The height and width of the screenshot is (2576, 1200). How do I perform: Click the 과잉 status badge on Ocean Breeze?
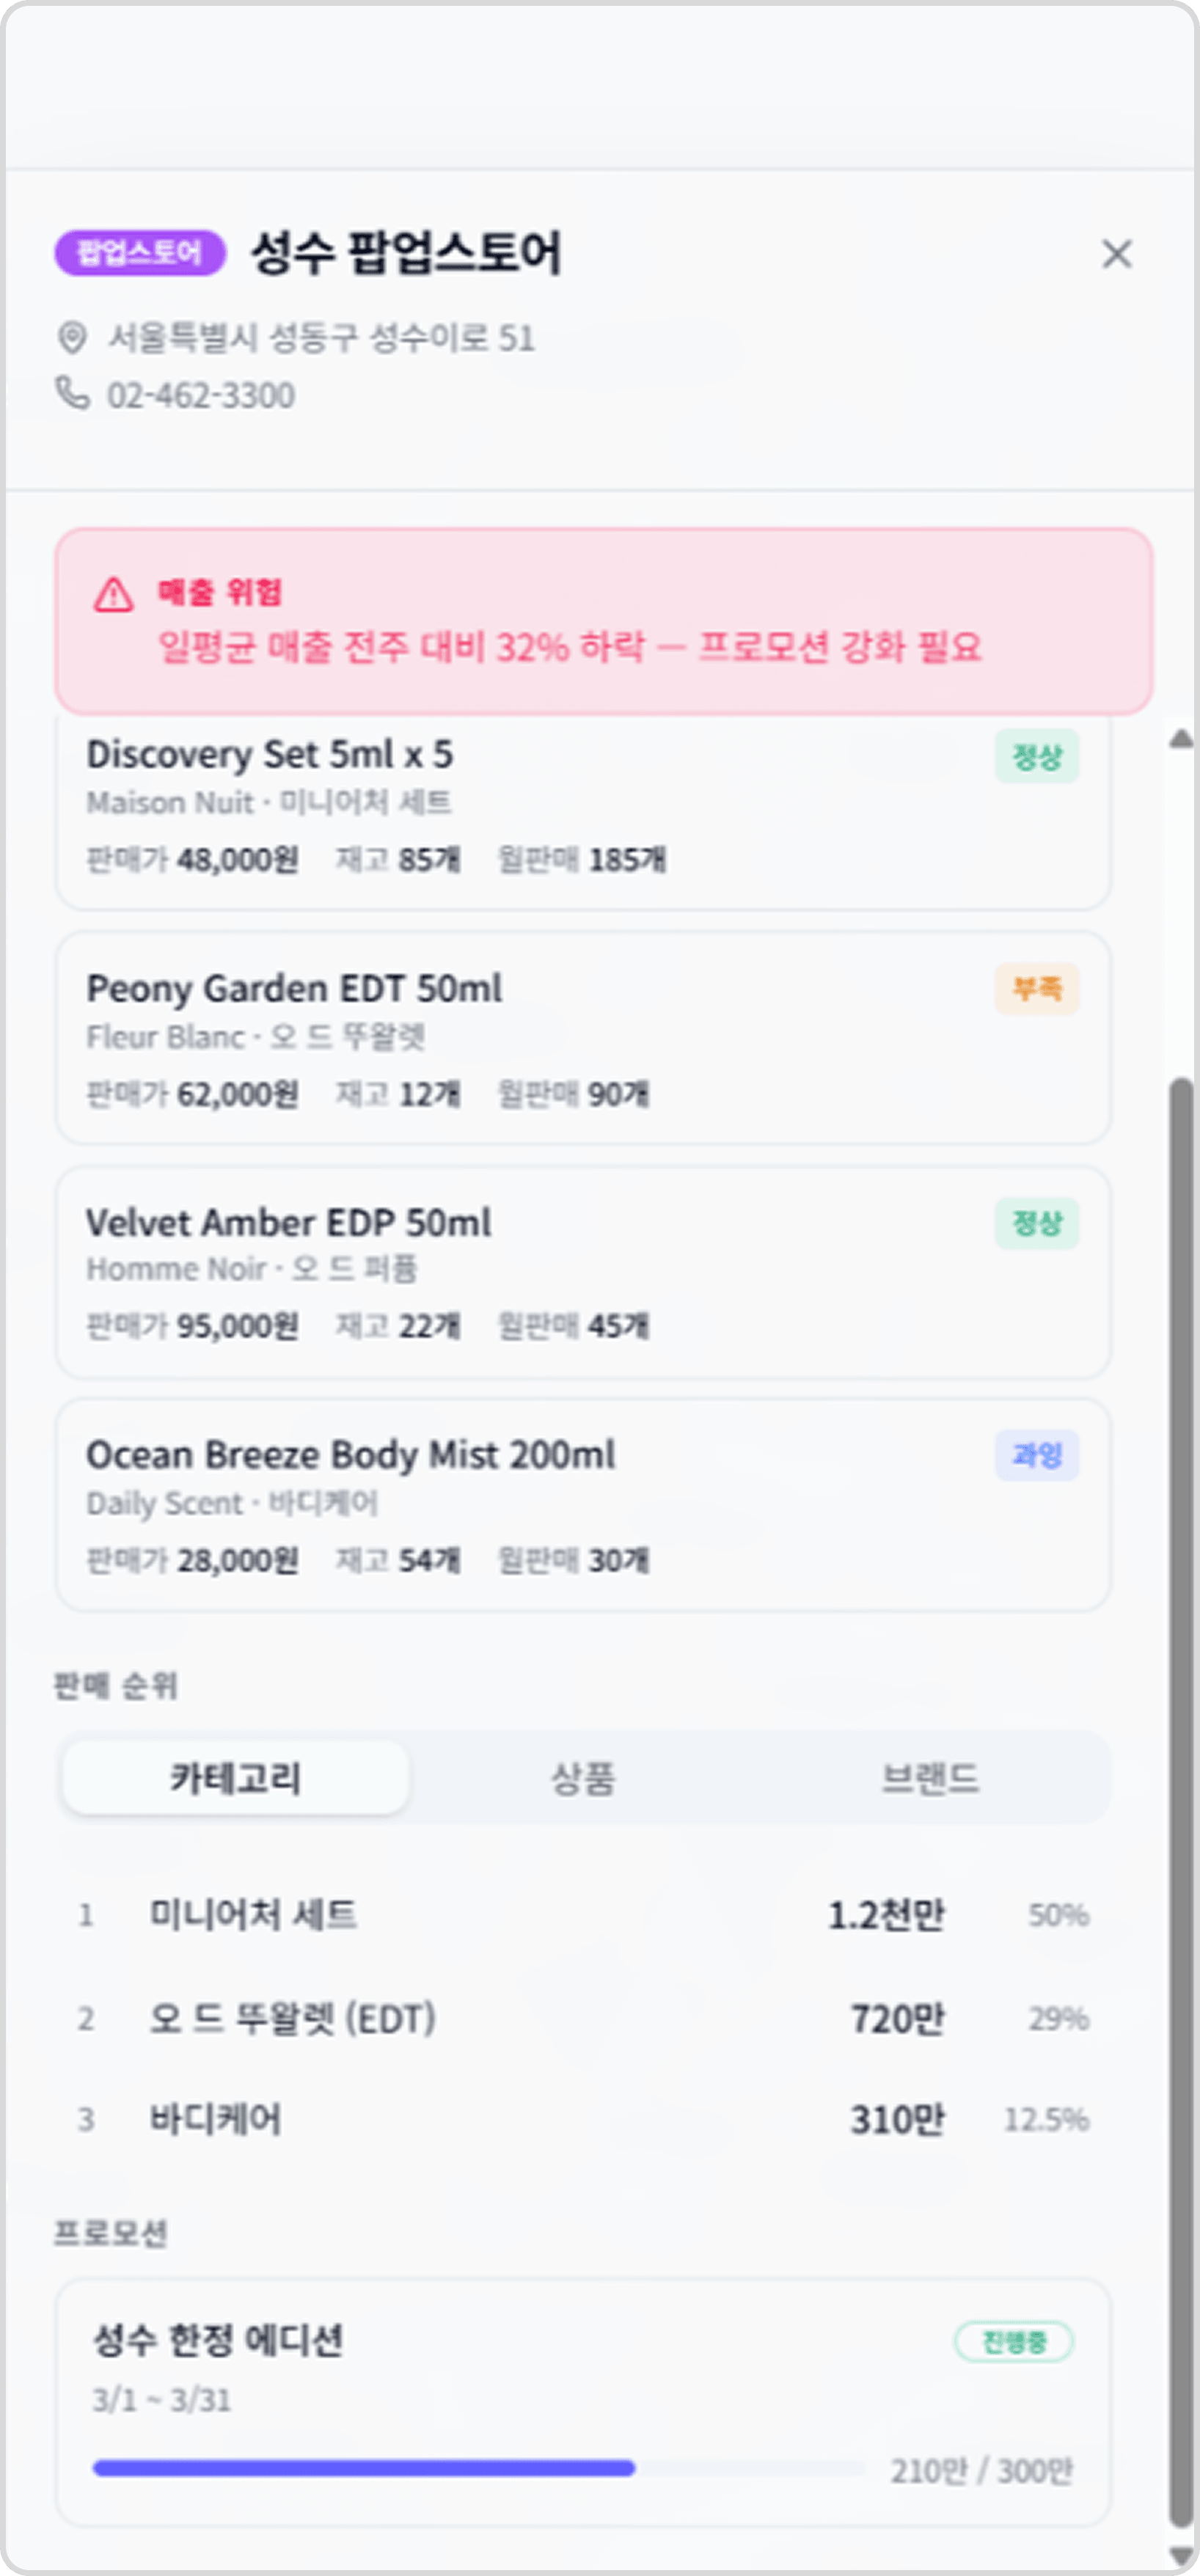pos(1037,1455)
